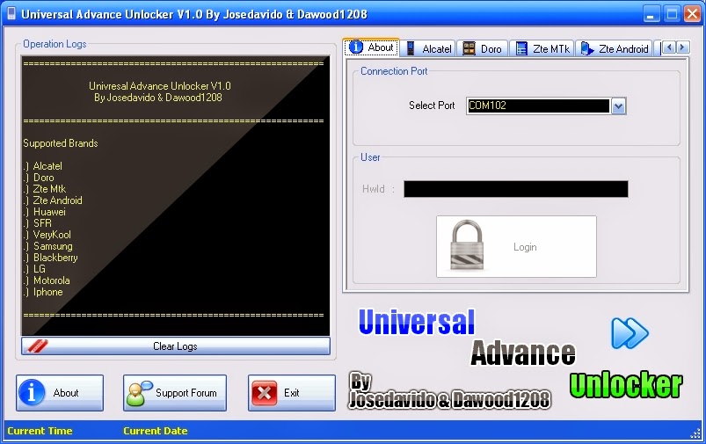Image resolution: width=706 pixels, height=444 pixels.
Task: Click the blue info icon on the bottom About button
Action: pos(32,393)
